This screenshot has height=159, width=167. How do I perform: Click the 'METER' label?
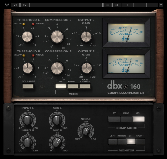pyautogui.click(x=73, y=94)
